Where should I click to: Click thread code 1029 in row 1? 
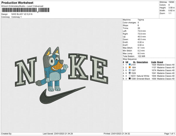pyautogui.click(x=154, y=65)
